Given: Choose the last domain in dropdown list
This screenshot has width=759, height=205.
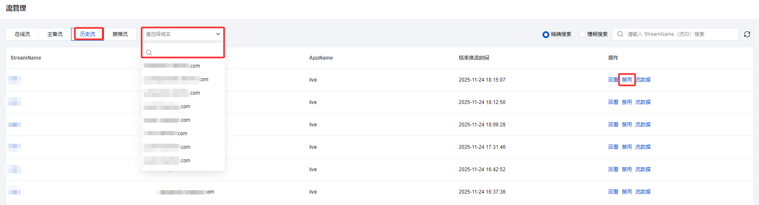Looking at the screenshot, I should coord(167,161).
